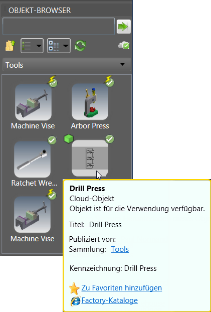This screenshot has height=312, width=211.
Task: Click the lightning checkmark badge on Arbor Press
Action: coord(110,81)
